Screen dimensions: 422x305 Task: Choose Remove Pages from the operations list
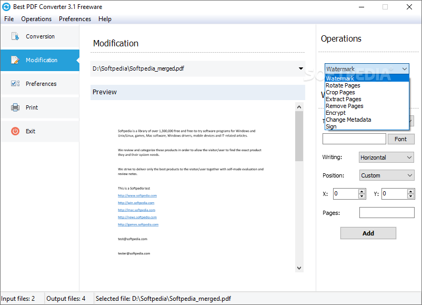(367, 106)
